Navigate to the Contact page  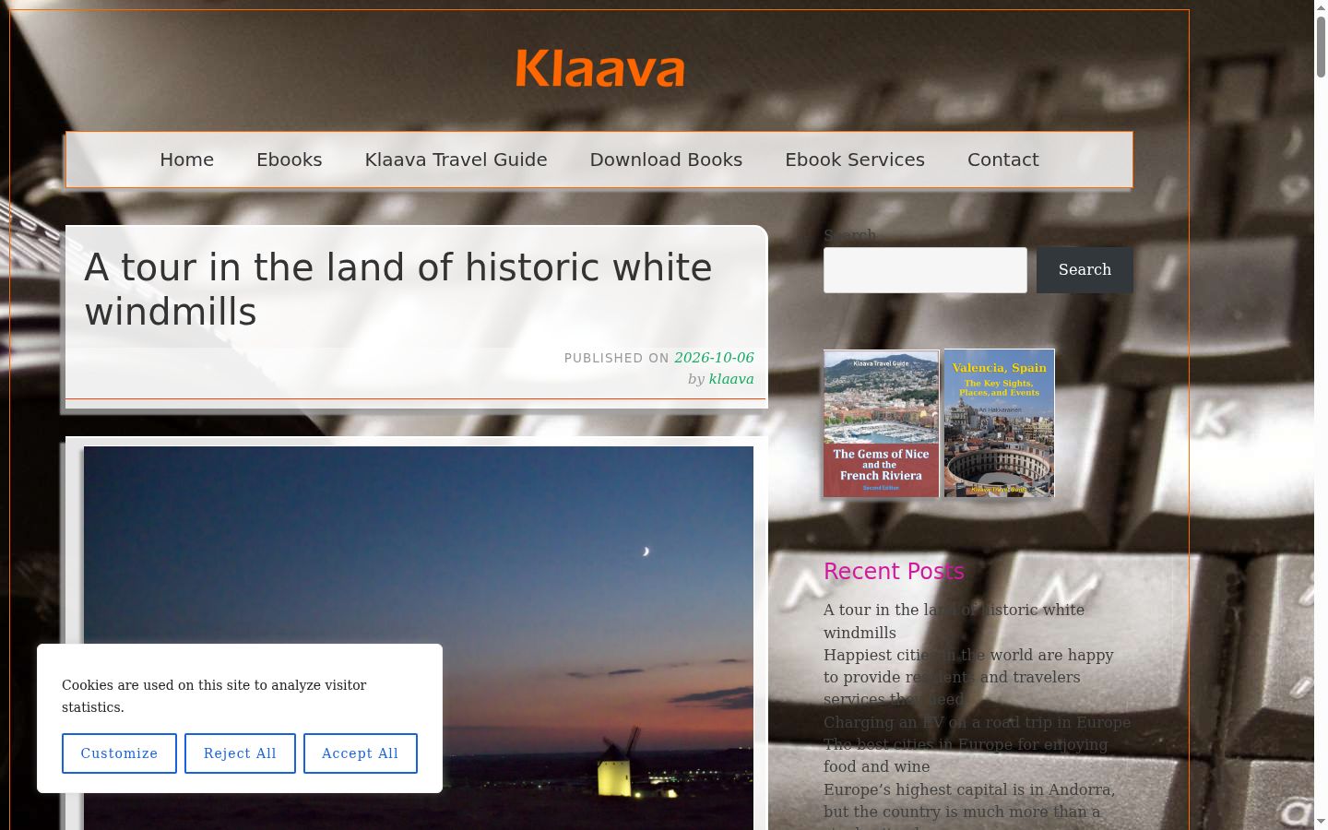click(1003, 160)
